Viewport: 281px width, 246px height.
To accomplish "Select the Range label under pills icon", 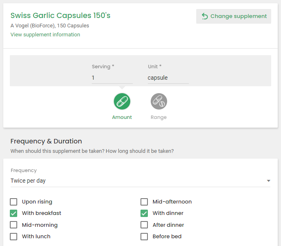I will point(159,117).
